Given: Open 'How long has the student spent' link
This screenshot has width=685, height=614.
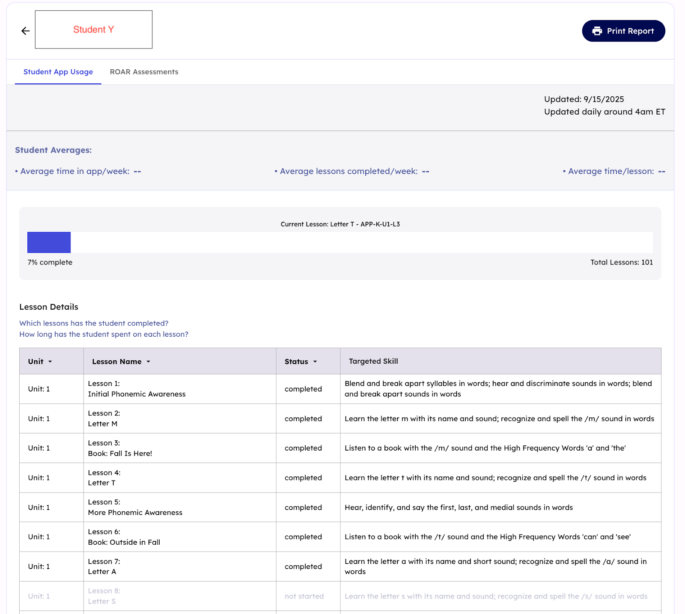Looking at the screenshot, I should (104, 334).
